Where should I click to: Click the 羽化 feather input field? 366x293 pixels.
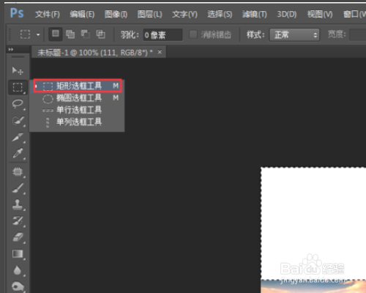click(163, 35)
